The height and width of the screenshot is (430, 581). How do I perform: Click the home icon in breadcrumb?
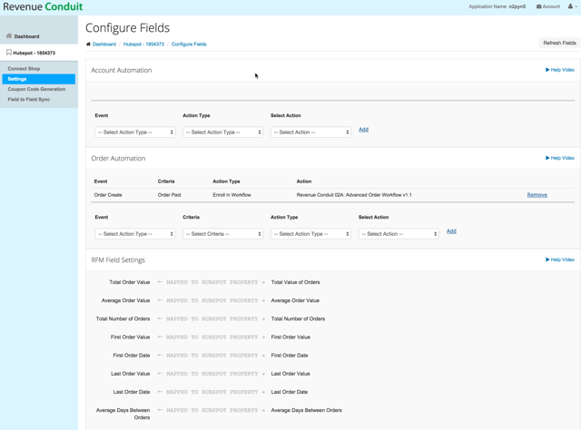tap(88, 44)
